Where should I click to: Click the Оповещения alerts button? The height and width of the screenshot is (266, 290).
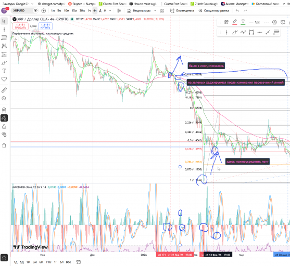pyautogui.click(x=182, y=11)
